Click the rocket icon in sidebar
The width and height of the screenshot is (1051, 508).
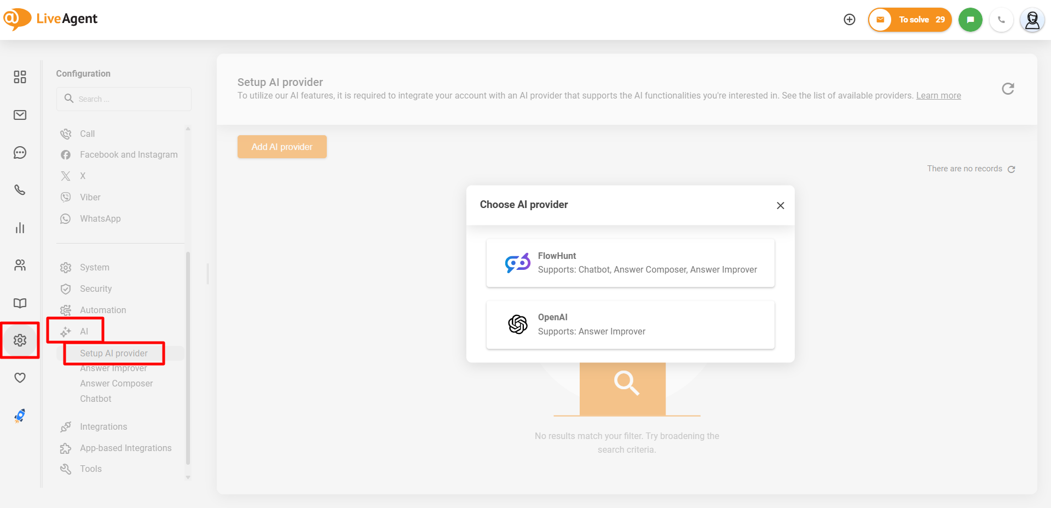[20, 416]
